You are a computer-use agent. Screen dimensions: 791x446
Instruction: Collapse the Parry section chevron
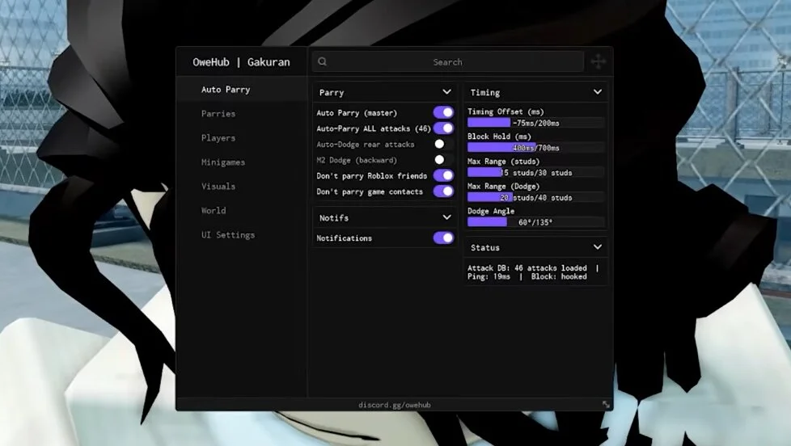[446, 92]
